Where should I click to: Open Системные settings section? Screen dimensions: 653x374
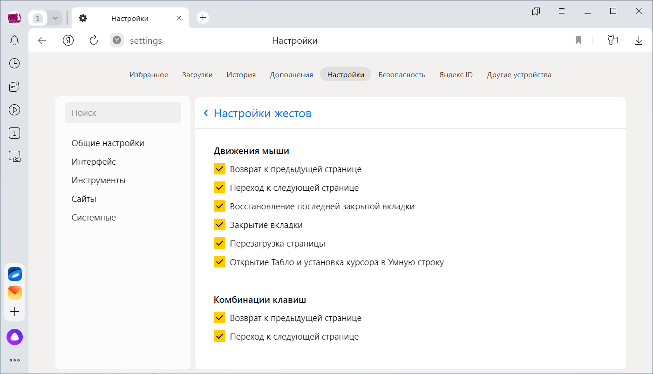(x=94, y=217)
